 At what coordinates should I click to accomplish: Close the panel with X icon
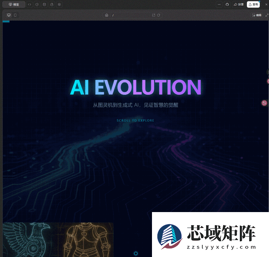(267, 4)
